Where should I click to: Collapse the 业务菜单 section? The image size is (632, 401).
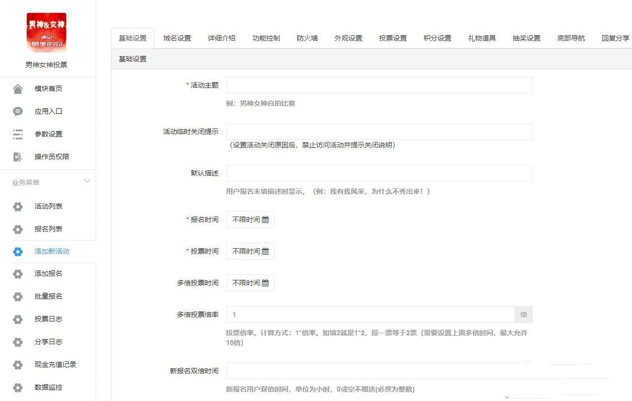coord(87,181)
